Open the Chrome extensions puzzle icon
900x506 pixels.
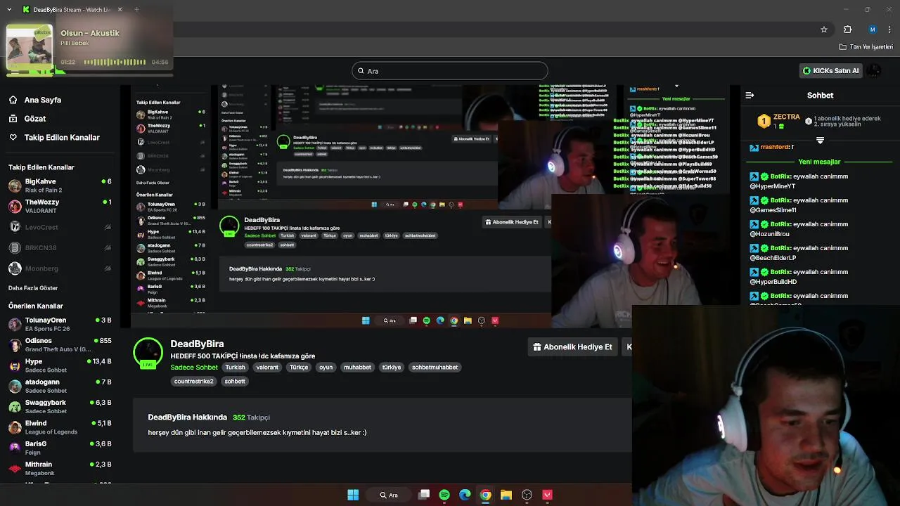(x=847, y=30)
